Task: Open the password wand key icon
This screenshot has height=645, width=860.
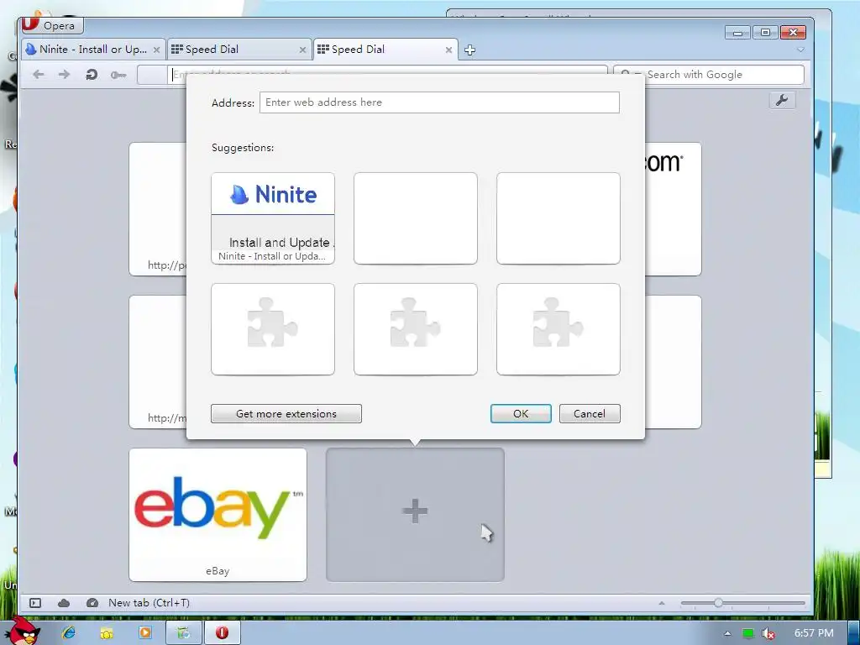Action: 118,75
